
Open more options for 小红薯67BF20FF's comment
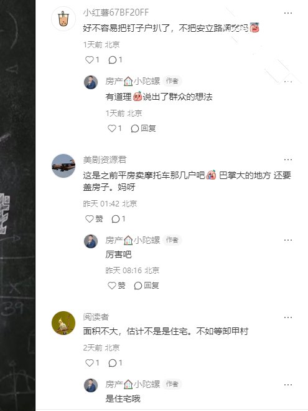[x=288, y=13]
